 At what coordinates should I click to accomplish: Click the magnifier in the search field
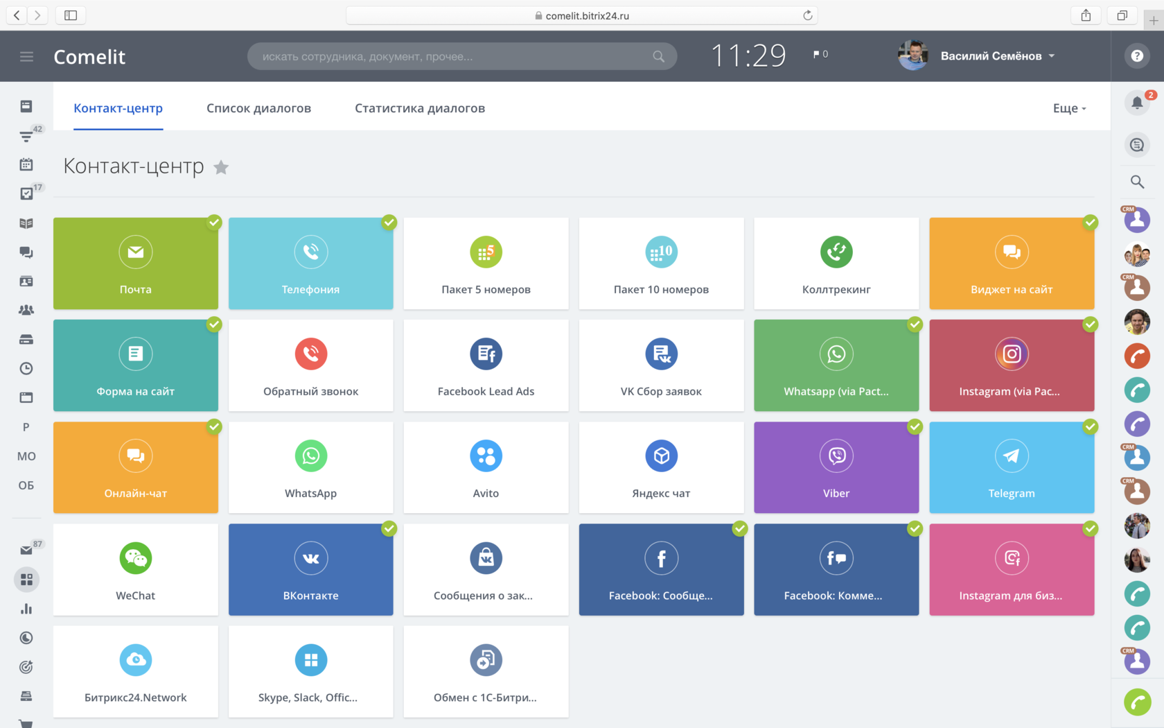(x=658, y=56)
